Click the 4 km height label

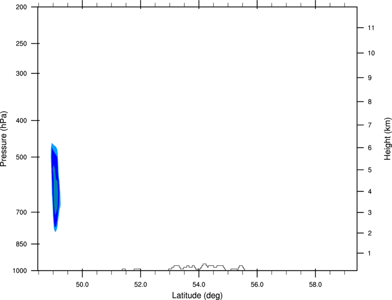pyautogui.click(x=370, y=192)
